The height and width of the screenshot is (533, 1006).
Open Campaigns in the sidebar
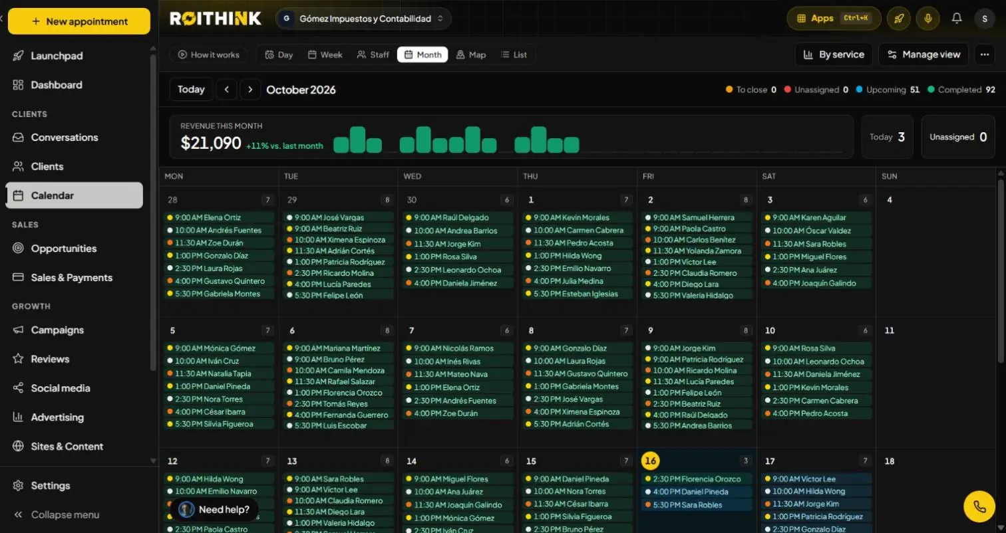(x=74, y=330)
